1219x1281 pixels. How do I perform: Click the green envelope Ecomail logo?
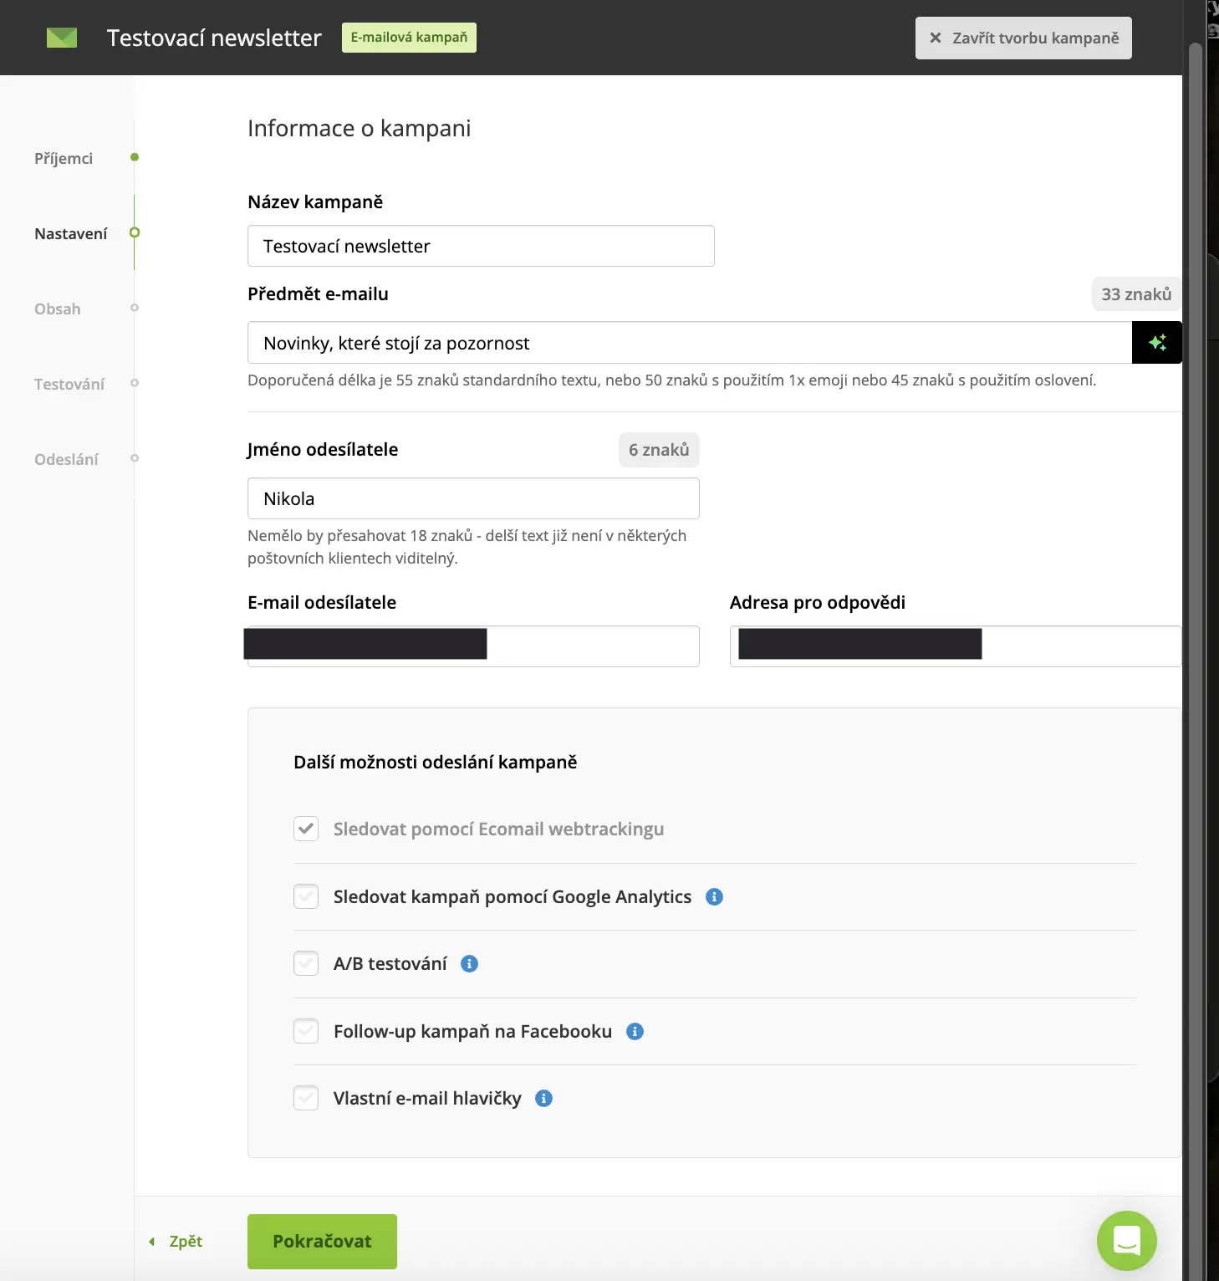click(61, 38)
